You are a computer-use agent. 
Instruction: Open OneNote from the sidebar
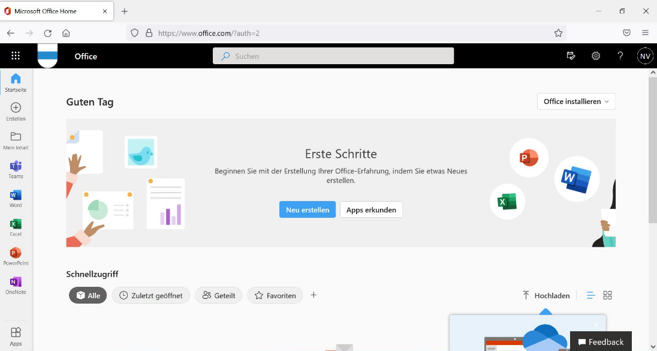click(16, 285)
